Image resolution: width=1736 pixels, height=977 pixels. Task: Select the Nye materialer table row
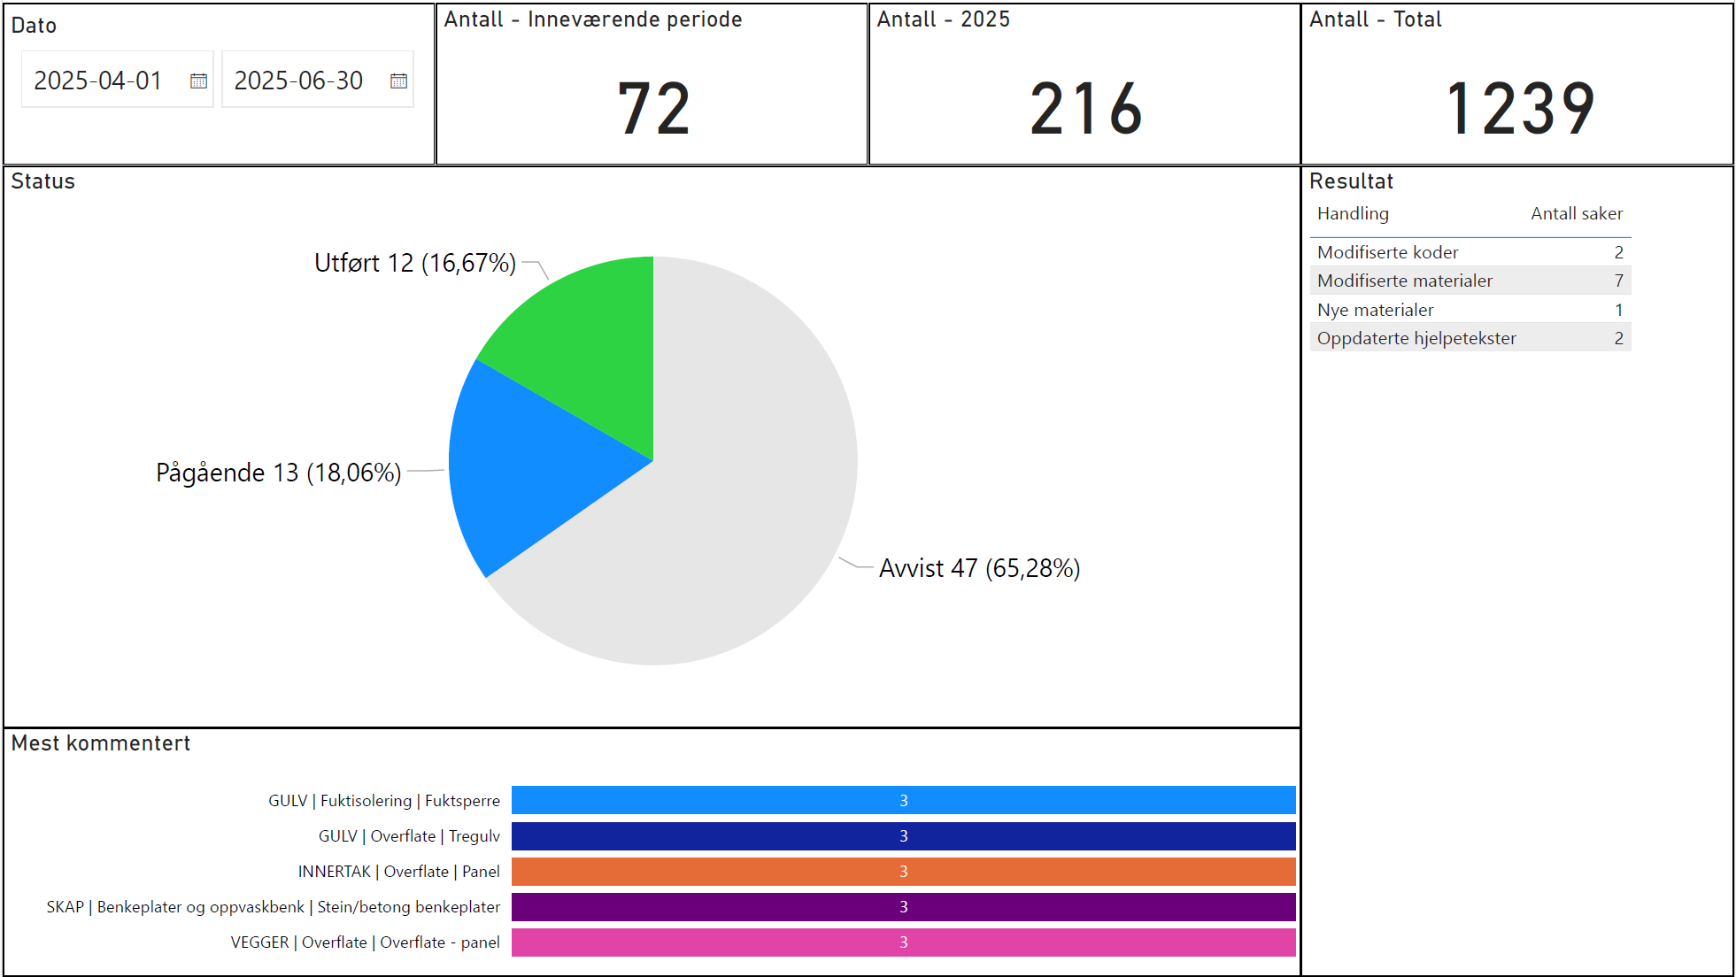tap(1375, 310)
